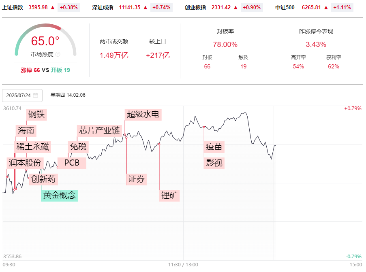Open the calendar icon in date field

tap(36, 96)
